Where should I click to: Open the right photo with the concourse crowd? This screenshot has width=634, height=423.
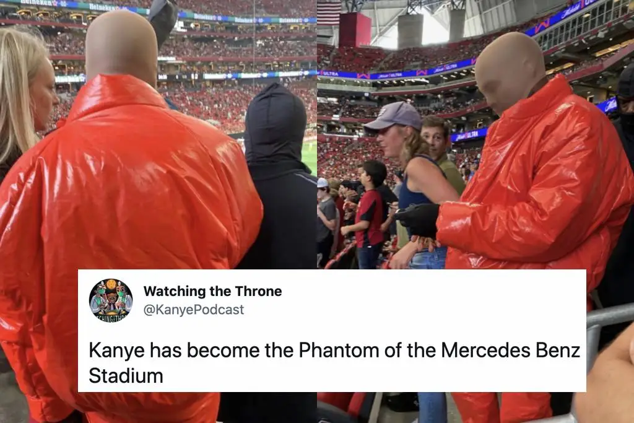475,134
